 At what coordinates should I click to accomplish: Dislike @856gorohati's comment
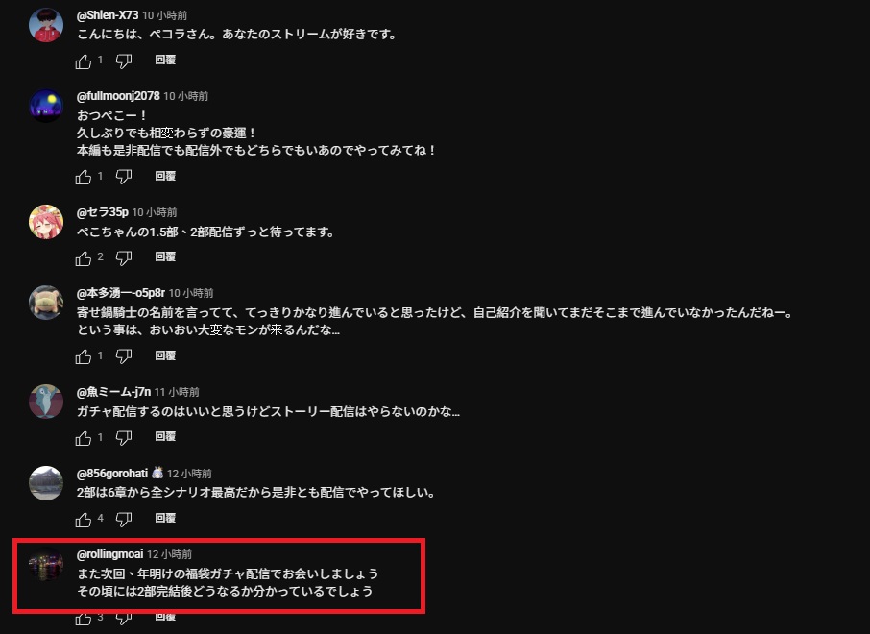[124, 519]
